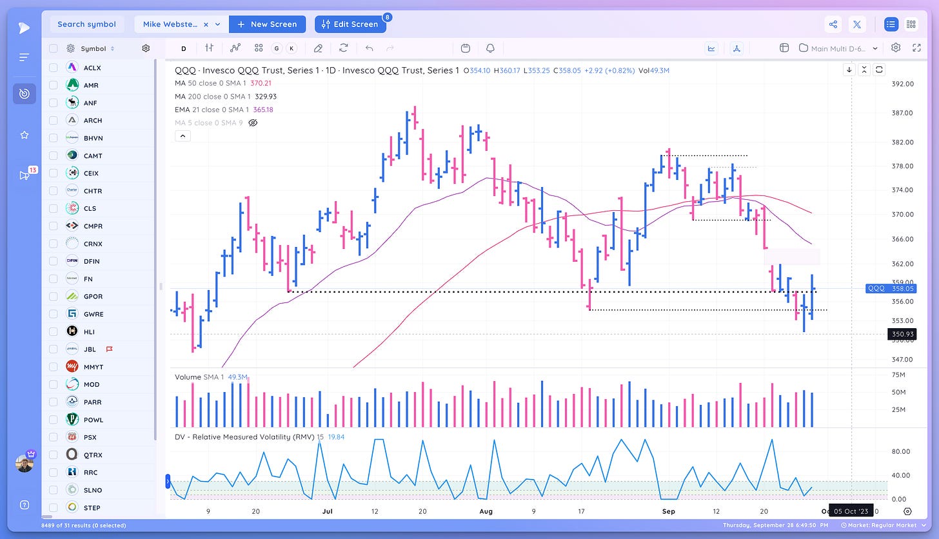
Task: Check the select-all checkbox in Symbol header
Action: click(53, 48)
